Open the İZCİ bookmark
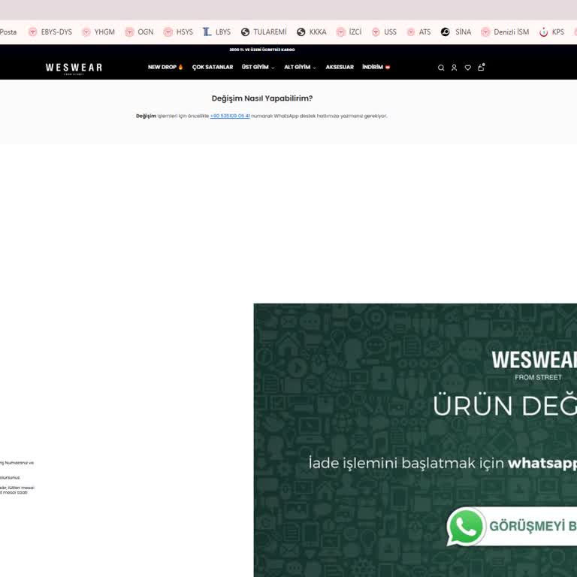Screen dimensions: 577x577 349,32
